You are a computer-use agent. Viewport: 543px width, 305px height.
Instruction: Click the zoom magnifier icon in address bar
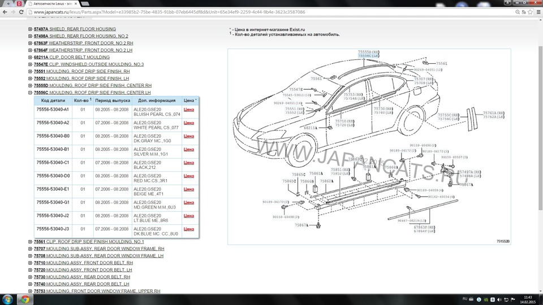tap(518, 12)
